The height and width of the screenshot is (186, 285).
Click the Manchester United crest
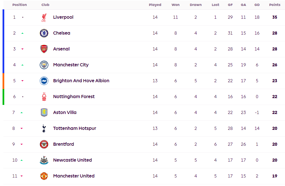coord(44,176)
